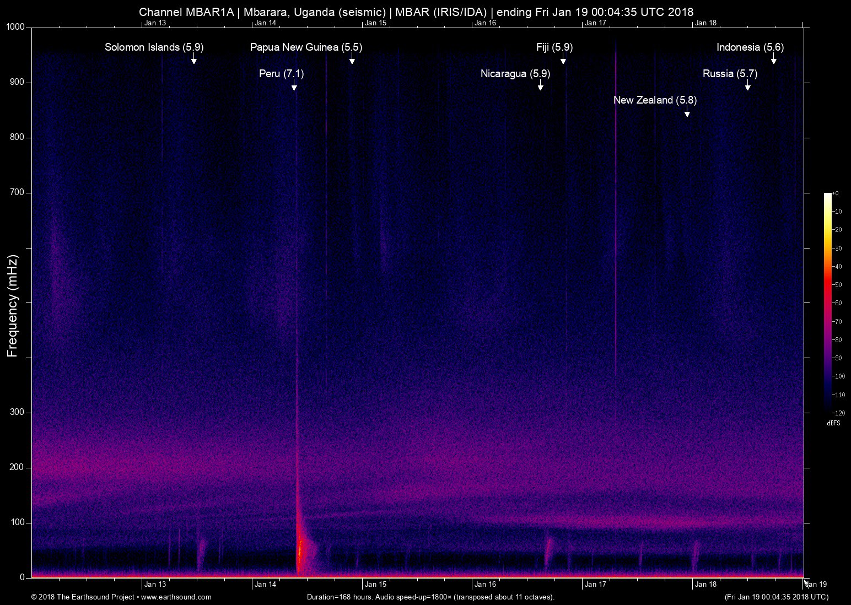851x605 pixels.
Task: Click the Jan 19 label on the time axis
Action: [816, 585]
